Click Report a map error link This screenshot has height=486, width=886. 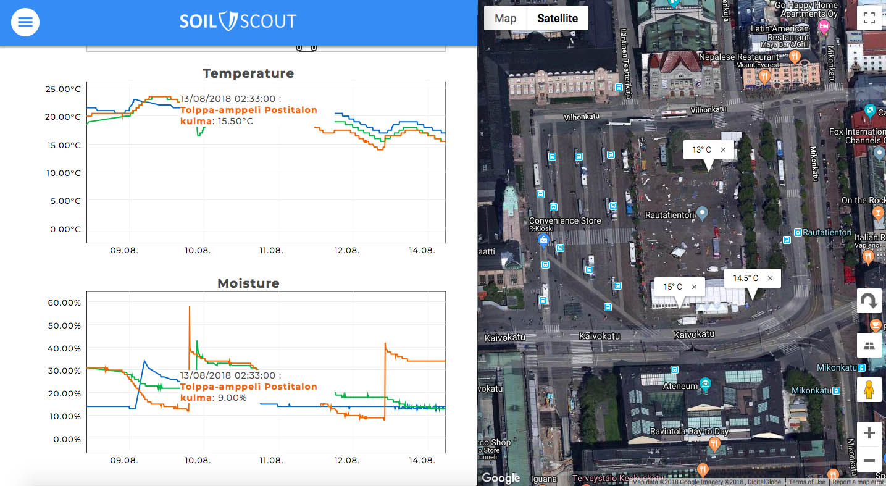[857, 482]
